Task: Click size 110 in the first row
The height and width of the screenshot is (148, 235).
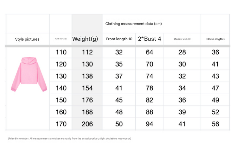Action: point(61,52)
